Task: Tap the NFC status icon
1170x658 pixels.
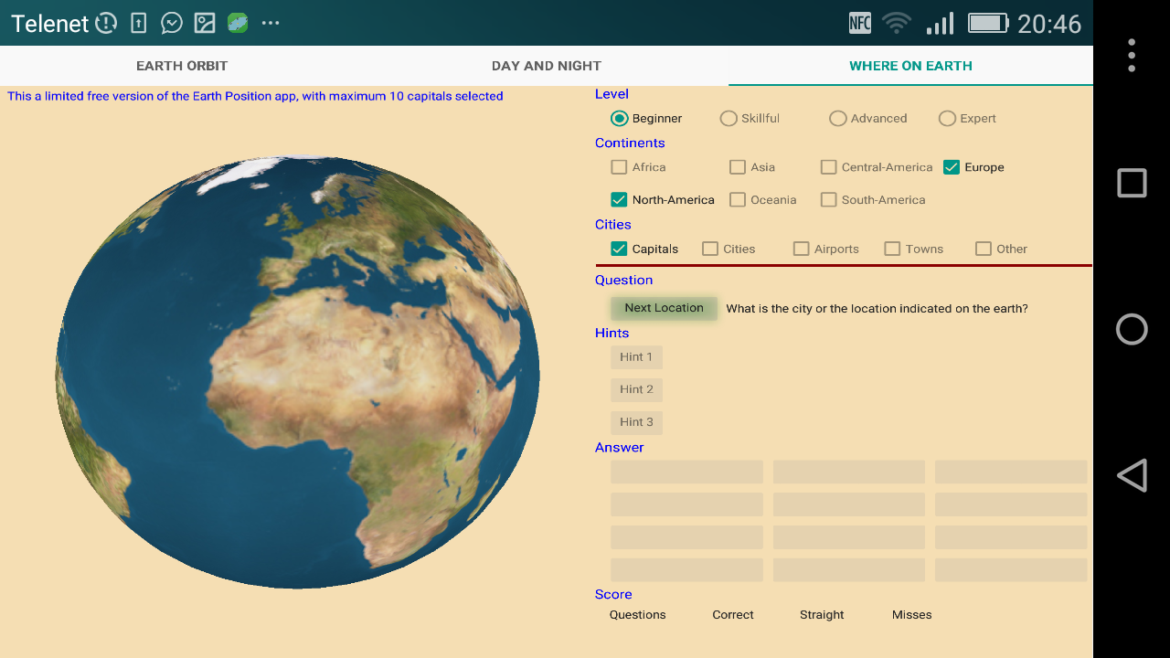Action: pos(860,23)
